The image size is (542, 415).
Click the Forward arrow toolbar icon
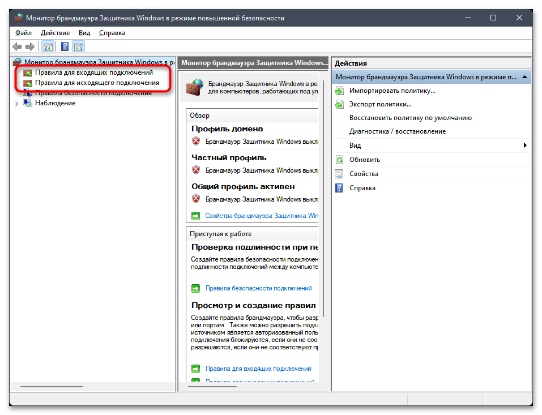click(29, 47)
